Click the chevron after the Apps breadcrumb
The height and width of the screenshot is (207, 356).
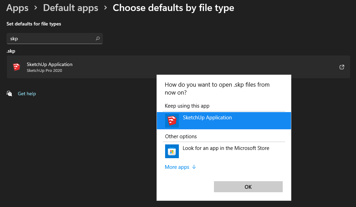[36, 8]
